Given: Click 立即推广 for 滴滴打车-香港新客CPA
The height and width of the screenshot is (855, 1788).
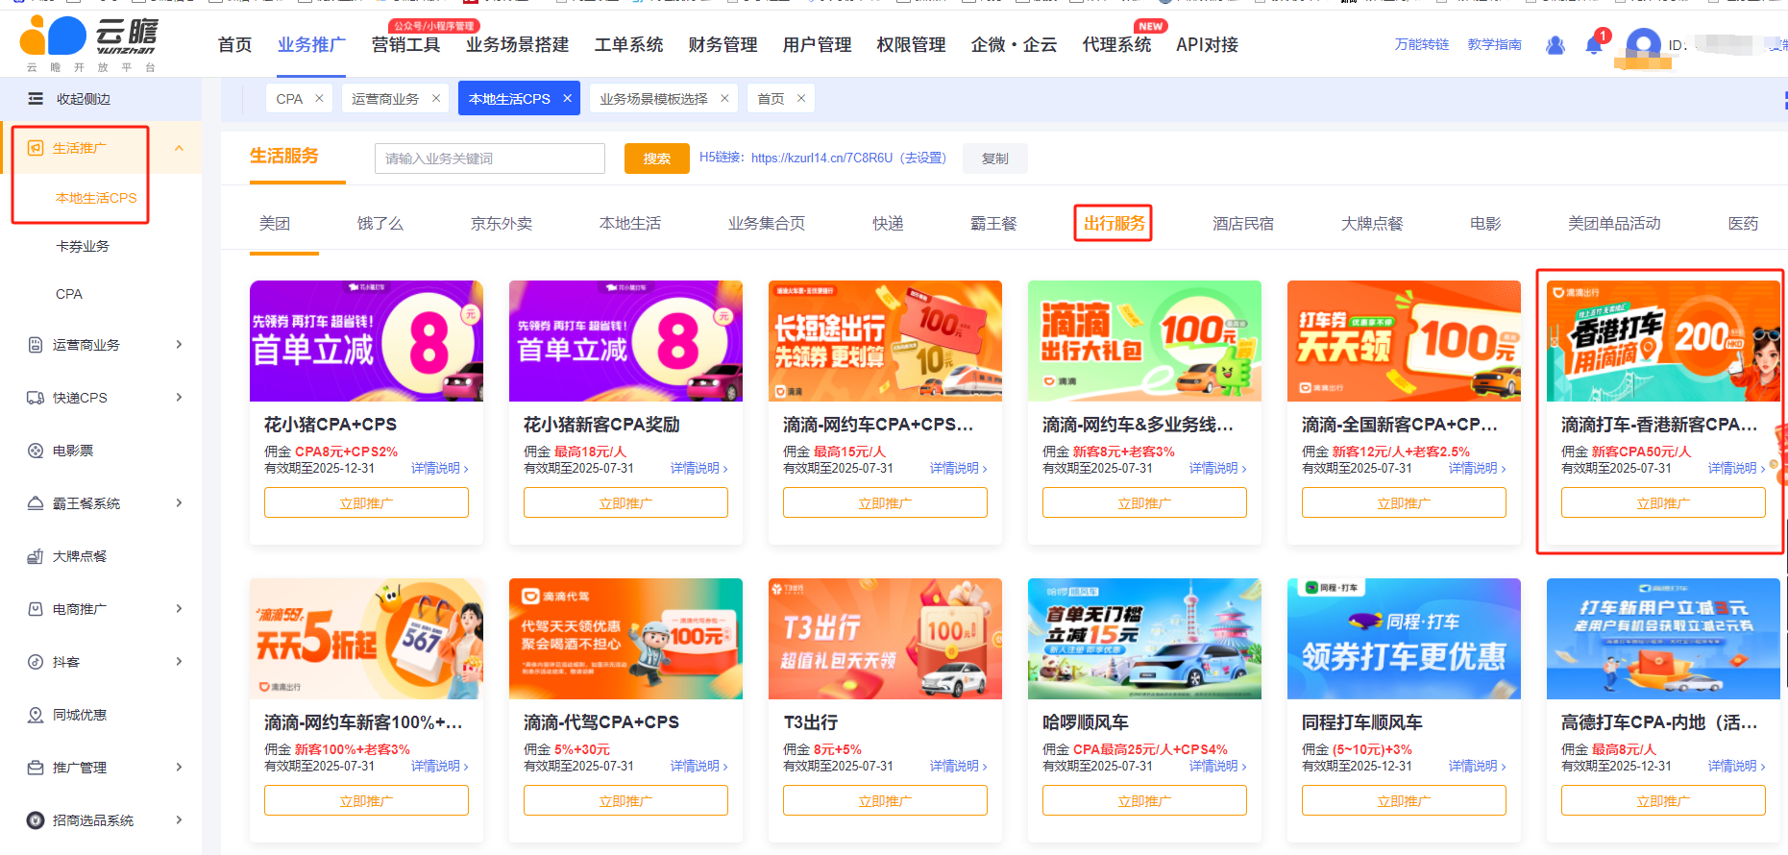Looking at the screenshot, I should (1663, 502).
